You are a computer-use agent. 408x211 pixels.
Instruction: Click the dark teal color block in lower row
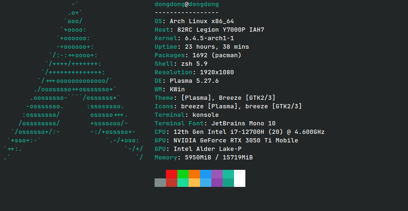pos(228,183)
